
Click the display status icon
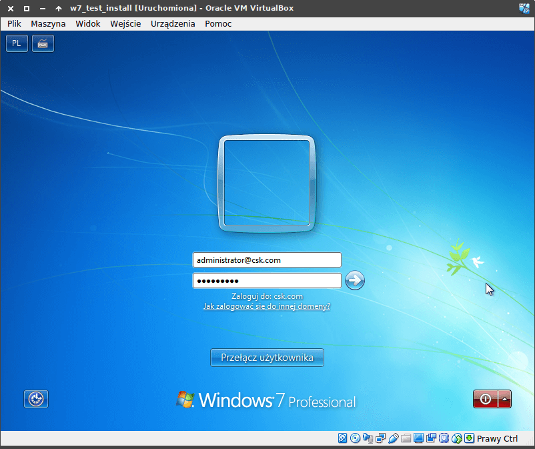419,438
